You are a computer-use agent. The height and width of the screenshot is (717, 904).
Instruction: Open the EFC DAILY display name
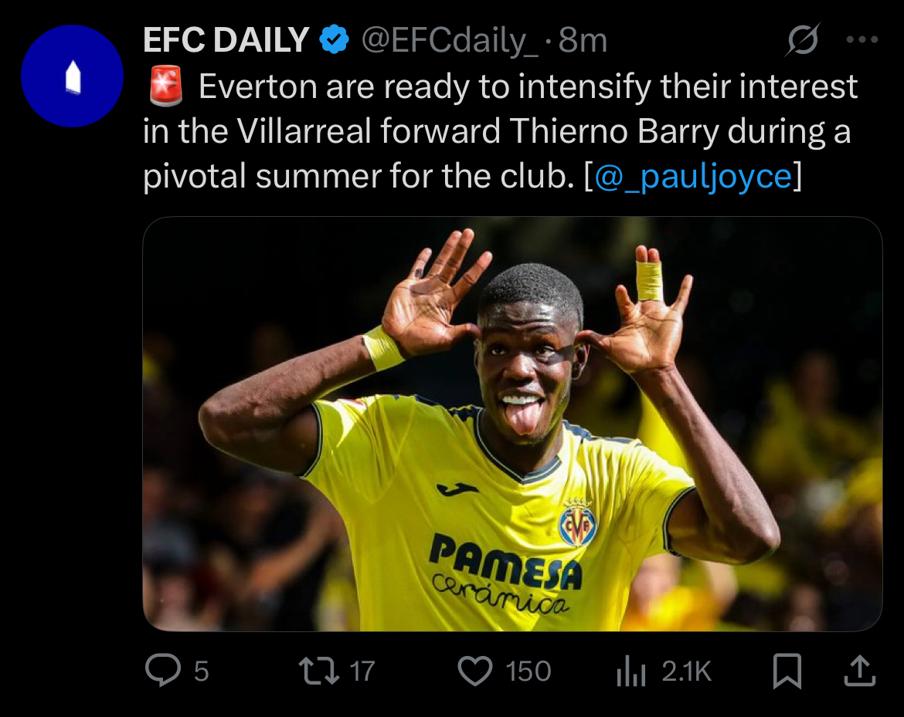pos(226,40)
